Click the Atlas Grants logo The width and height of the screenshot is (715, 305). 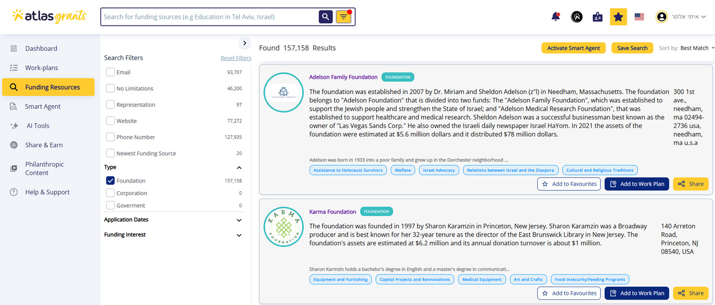(50, 16)
